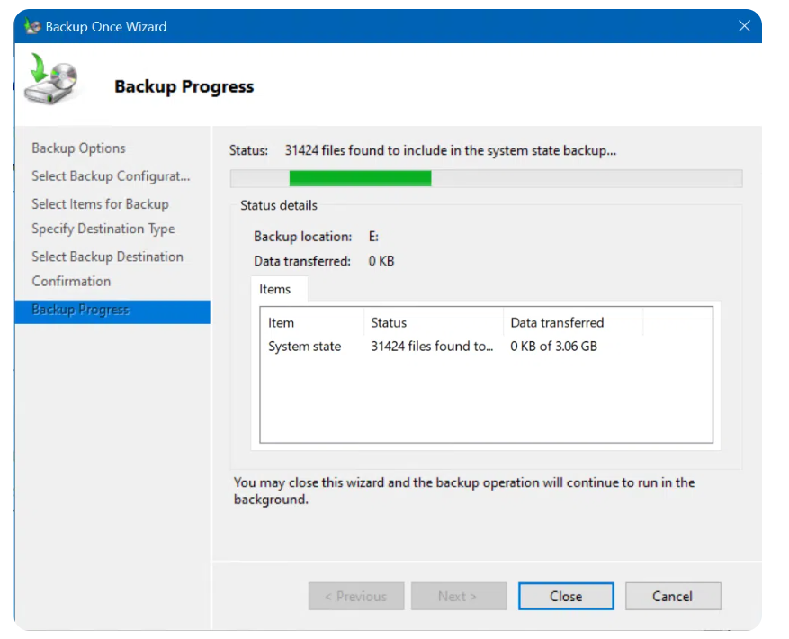Click the backup disk icon in header
Viewport: 789px width, 639px height.
(x=51, y=81)
